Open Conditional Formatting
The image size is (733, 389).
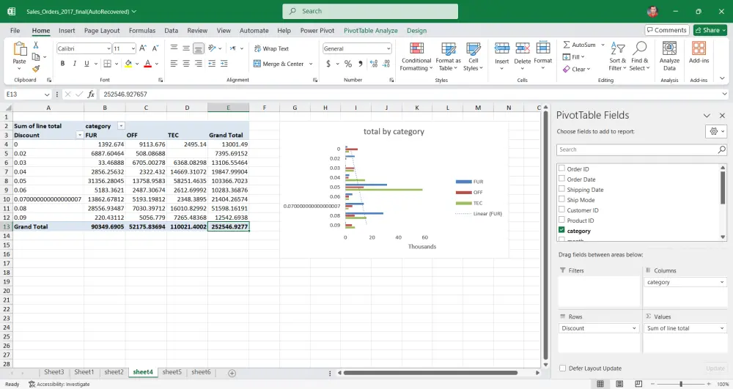click(x=416, y=56)
